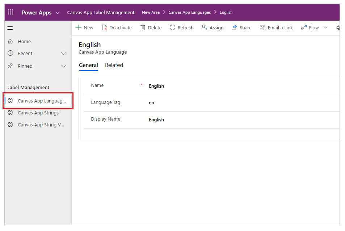Switch to the Related tab
Screen dimensions: 345x231
pos(114,65)
